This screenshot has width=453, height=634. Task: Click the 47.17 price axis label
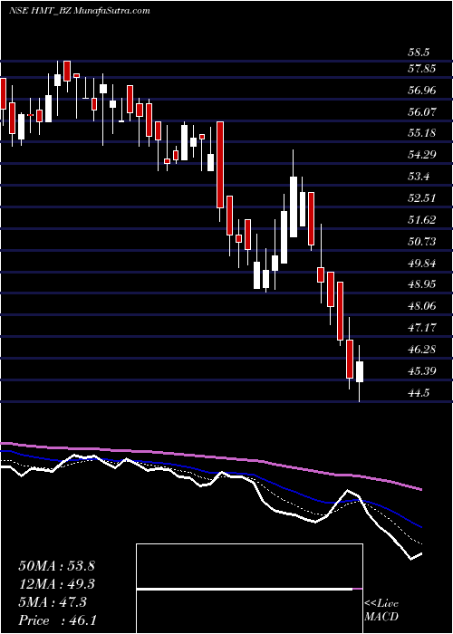pyautogui.click(x=421, y=328)
